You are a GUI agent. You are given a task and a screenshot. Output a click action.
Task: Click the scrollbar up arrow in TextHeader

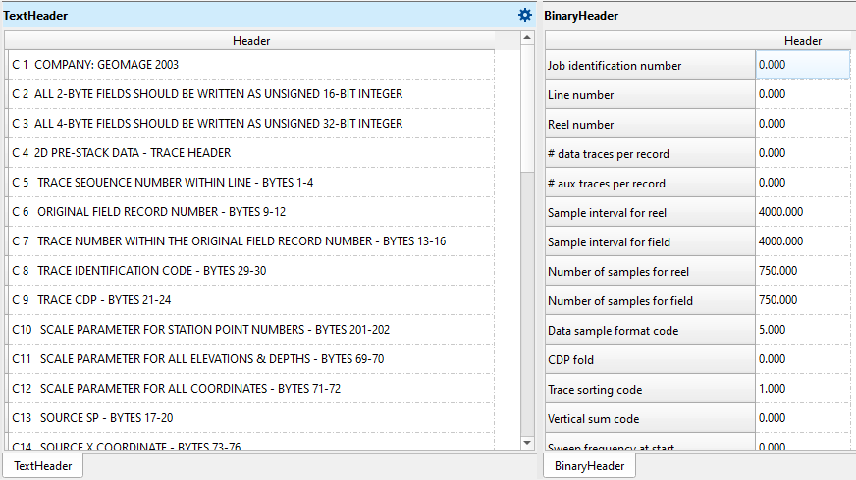tap(527, 38)
